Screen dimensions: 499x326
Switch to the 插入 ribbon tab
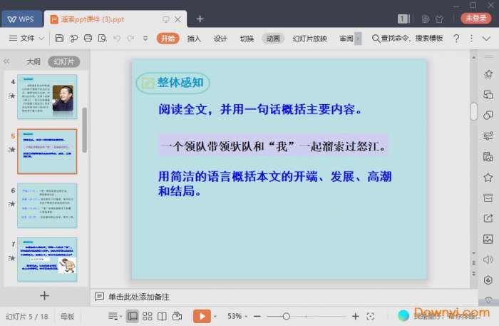click(x=194, y=39)
